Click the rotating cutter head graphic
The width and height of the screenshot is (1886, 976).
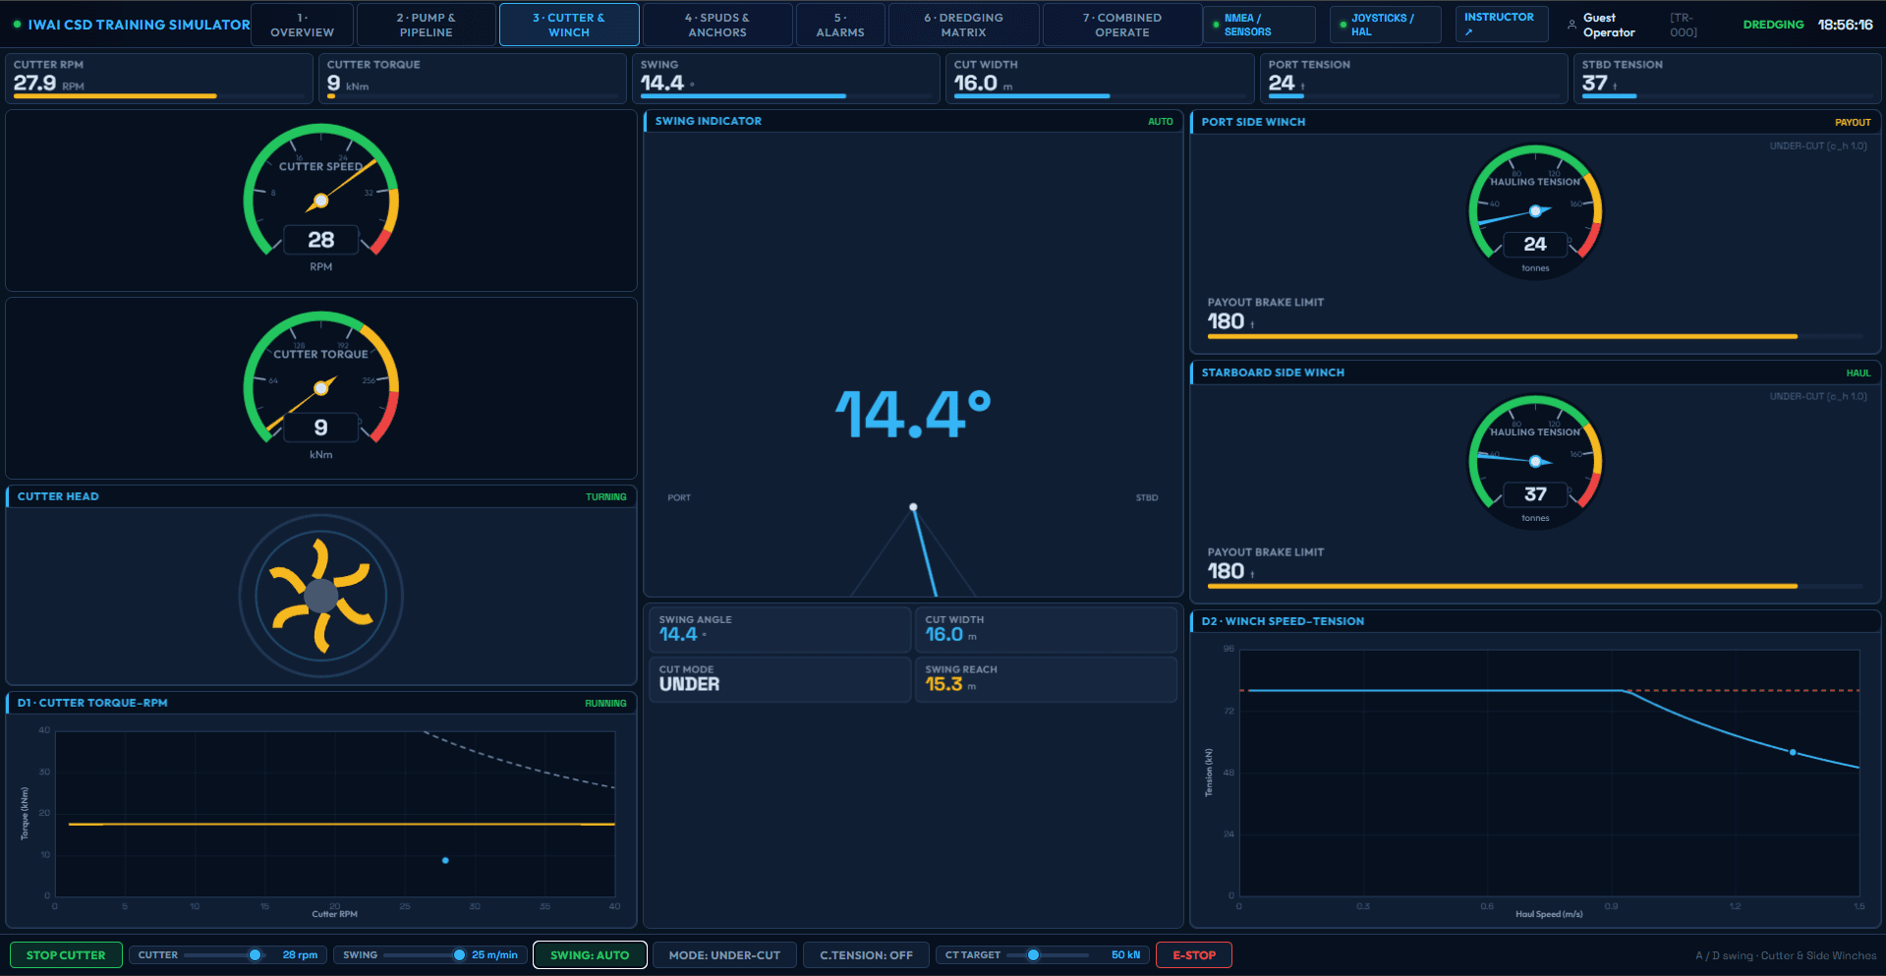pos(321,596)
